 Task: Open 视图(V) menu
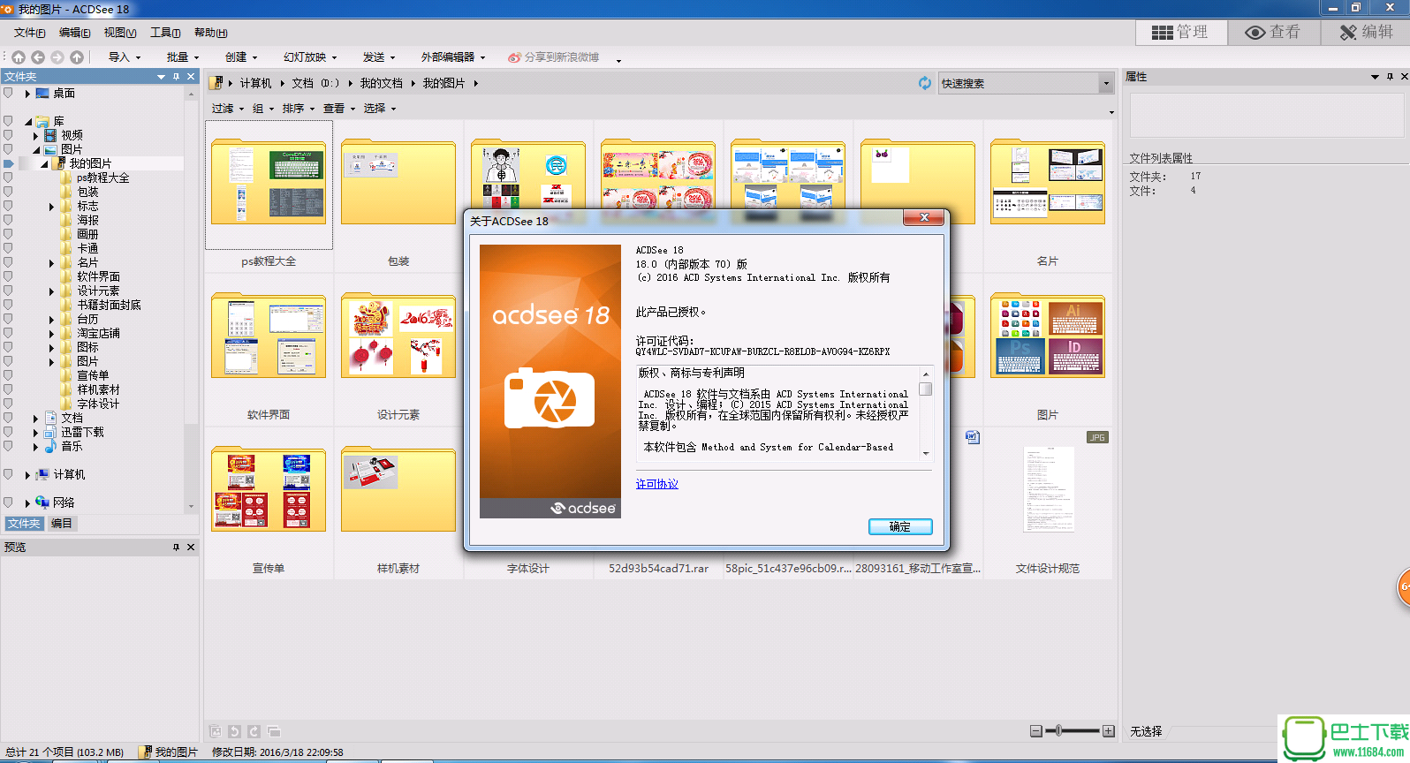[119, 33]
